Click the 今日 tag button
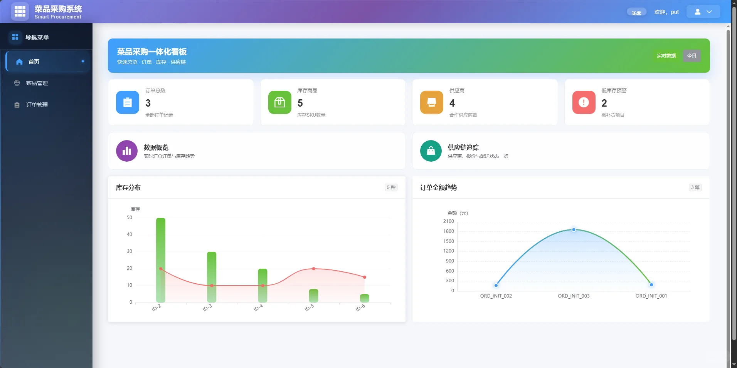The width and height of the screenshot is (737, 368). point(692,56)
